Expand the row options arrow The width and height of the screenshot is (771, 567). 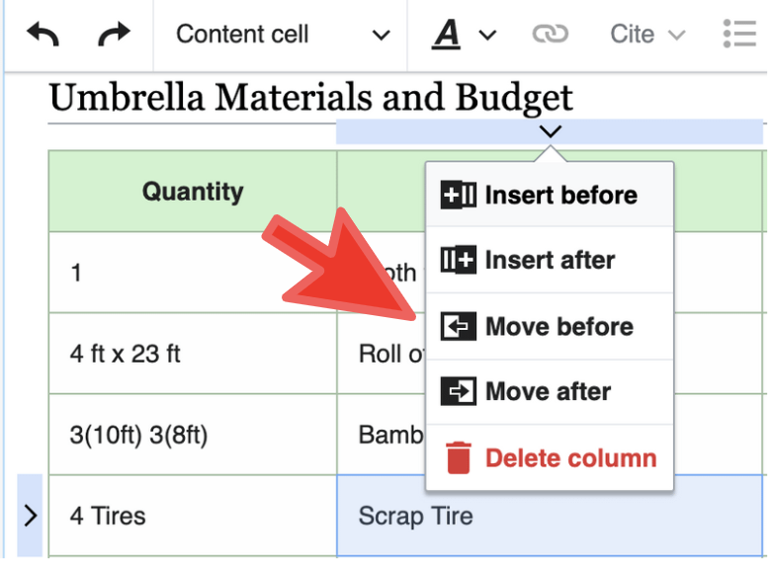[30, 515]
